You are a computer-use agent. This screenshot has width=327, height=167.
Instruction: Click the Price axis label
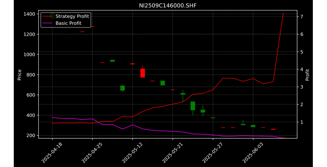coord(19,75)
